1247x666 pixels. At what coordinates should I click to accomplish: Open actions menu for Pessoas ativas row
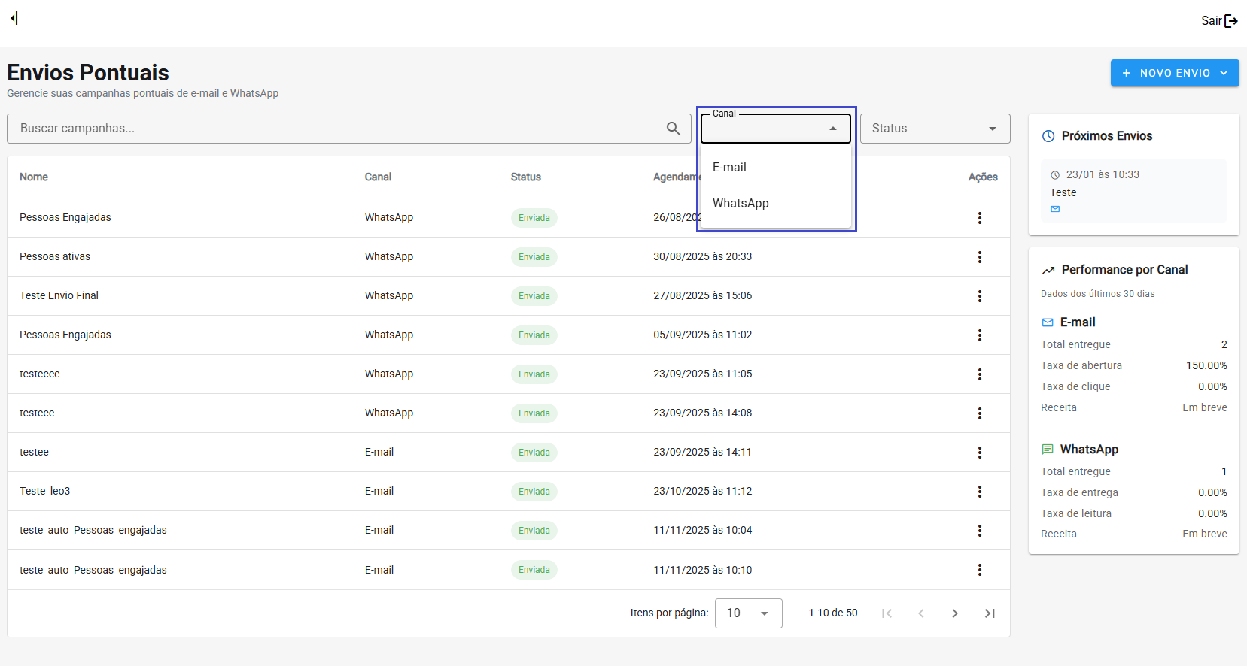pos(979,257)
